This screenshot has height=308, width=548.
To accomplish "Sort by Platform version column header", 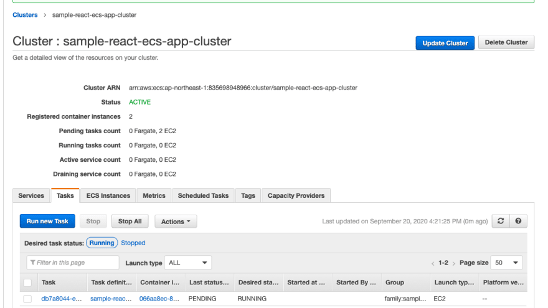I will (503, 282).
